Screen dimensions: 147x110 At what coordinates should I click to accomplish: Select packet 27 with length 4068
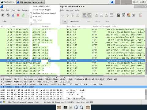(73, 66)
